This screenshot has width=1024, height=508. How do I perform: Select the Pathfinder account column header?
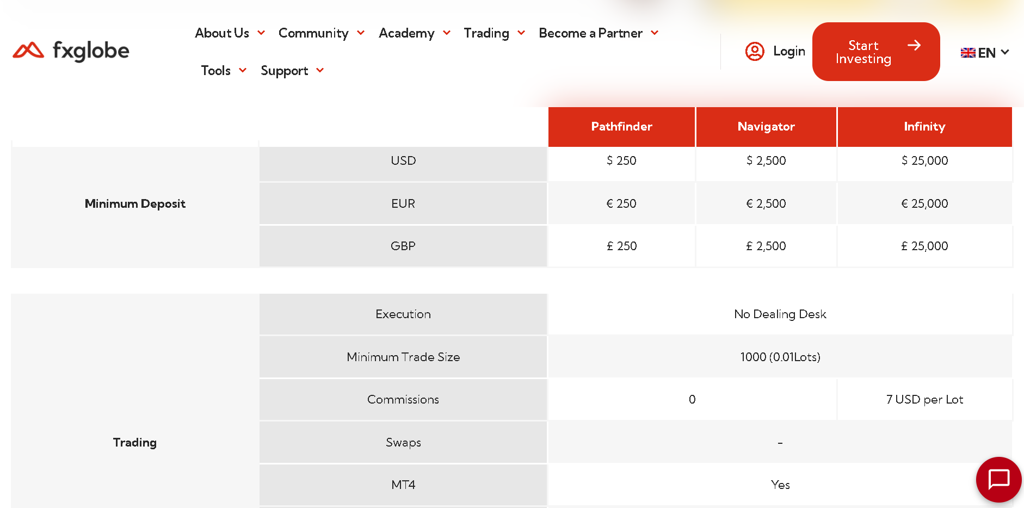tap(621, 127)
